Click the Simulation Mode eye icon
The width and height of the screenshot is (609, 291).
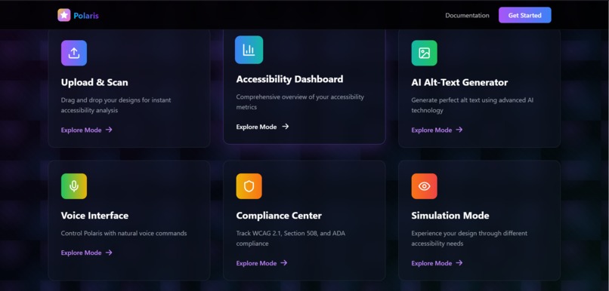pyautogui.click(x=424, y=186)
